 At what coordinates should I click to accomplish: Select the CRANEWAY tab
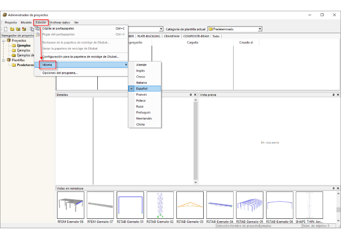[172, 36]
